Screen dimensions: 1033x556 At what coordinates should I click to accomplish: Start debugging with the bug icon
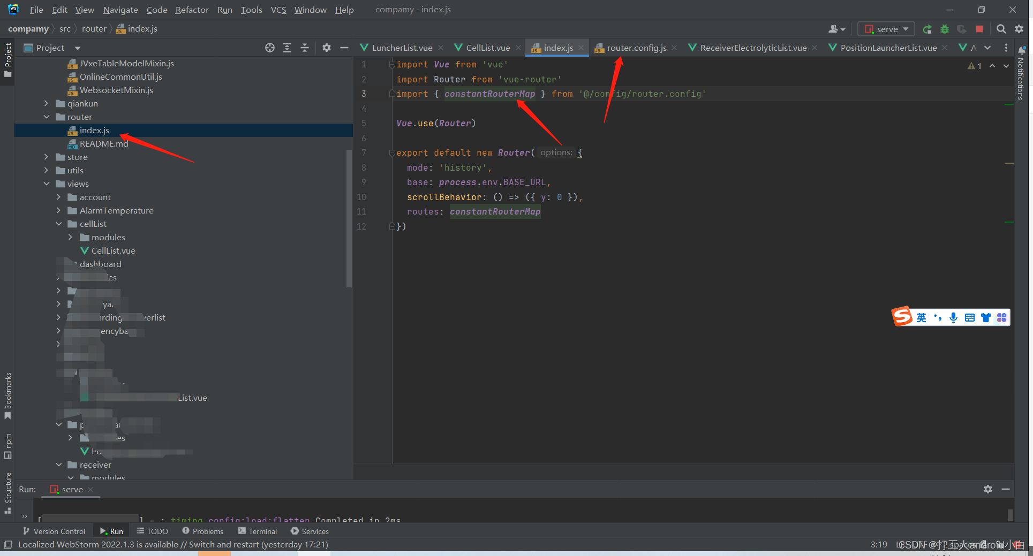[945, 29]
